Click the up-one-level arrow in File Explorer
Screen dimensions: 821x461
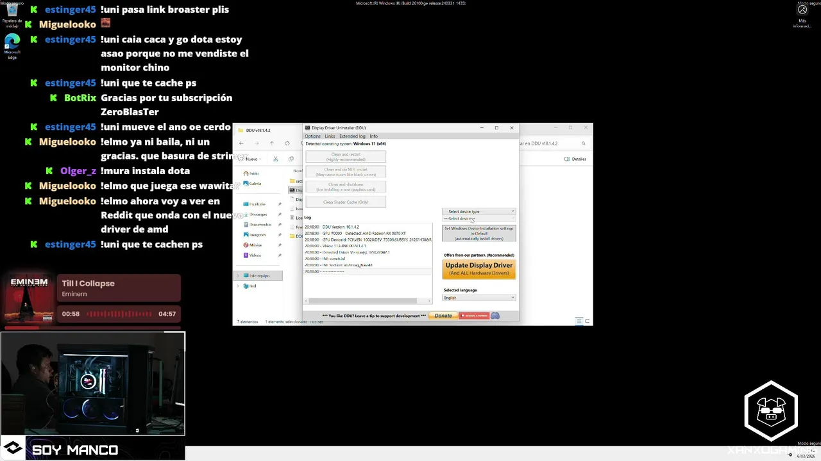tap(272, 143)
